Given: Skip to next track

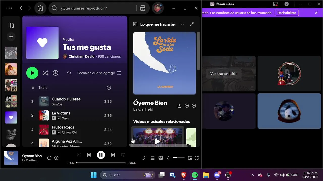Looking at the screenshot, I should (x=113, y=155).
